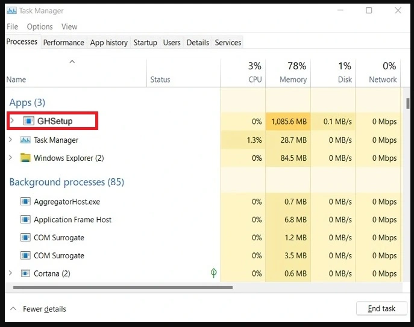Expand the Windows Explorer (2) group
Viewport: 414px width, 327px height.
[10, 158]
